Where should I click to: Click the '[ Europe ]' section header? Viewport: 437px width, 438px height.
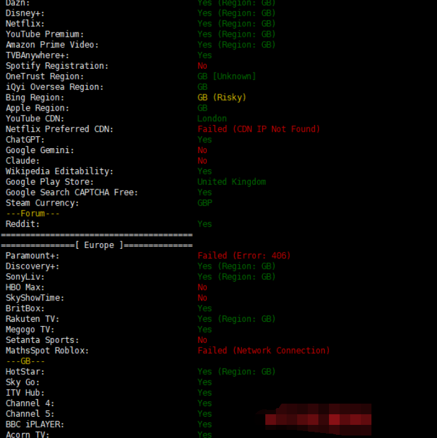(x=96, y=245)
